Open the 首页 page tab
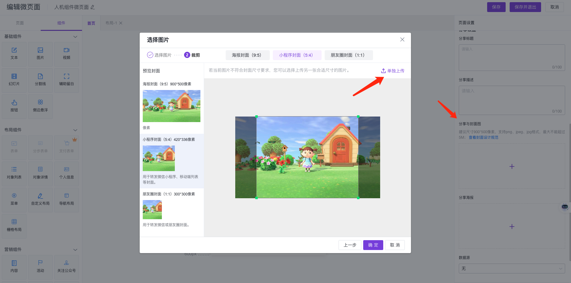 tap(91, 23)
